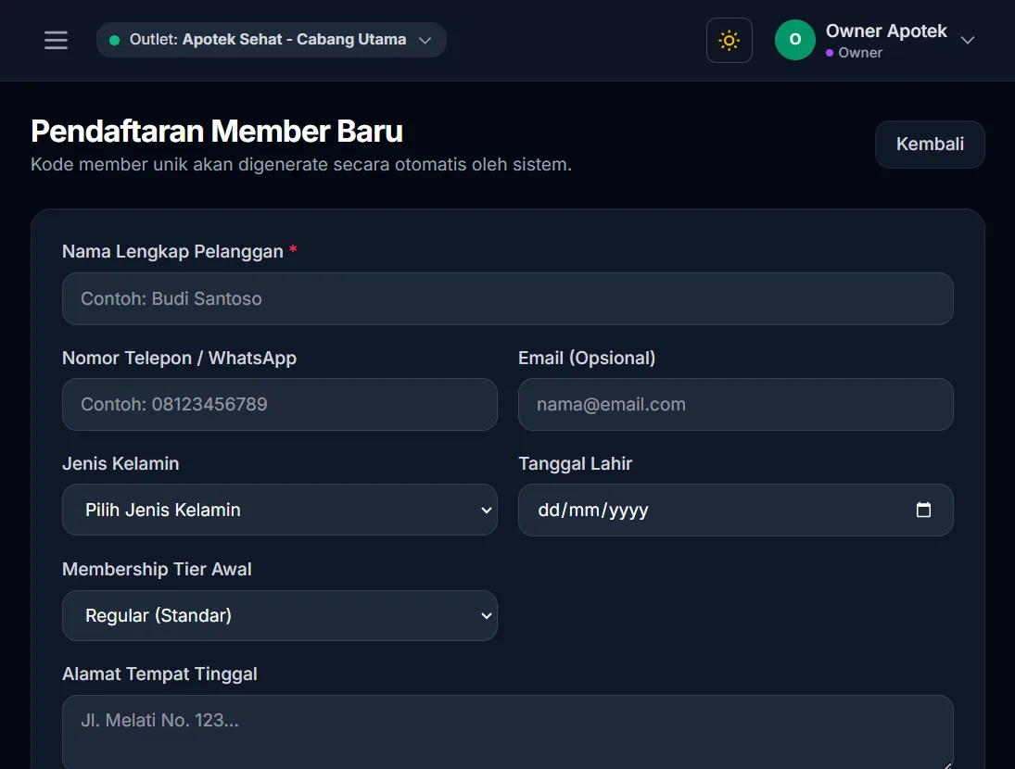Screen dimensions: 1015x769
Task: Open the Pilih Jenis Kelamin dropdown
Action: (280, 510)
